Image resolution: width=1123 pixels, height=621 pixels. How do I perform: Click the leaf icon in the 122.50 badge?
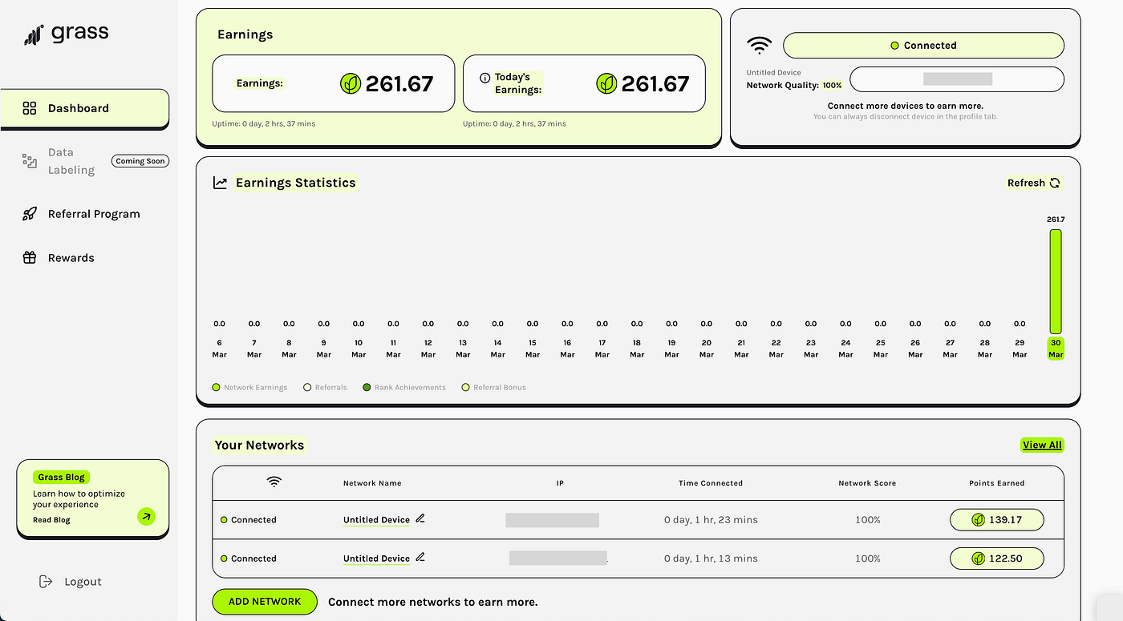[x=978, y=558]
